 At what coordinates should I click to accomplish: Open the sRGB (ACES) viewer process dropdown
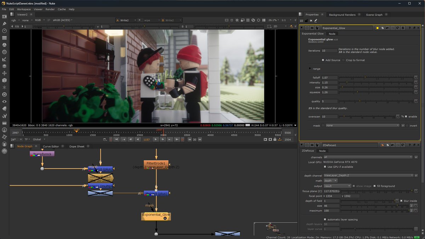click(x=62, y=20)
